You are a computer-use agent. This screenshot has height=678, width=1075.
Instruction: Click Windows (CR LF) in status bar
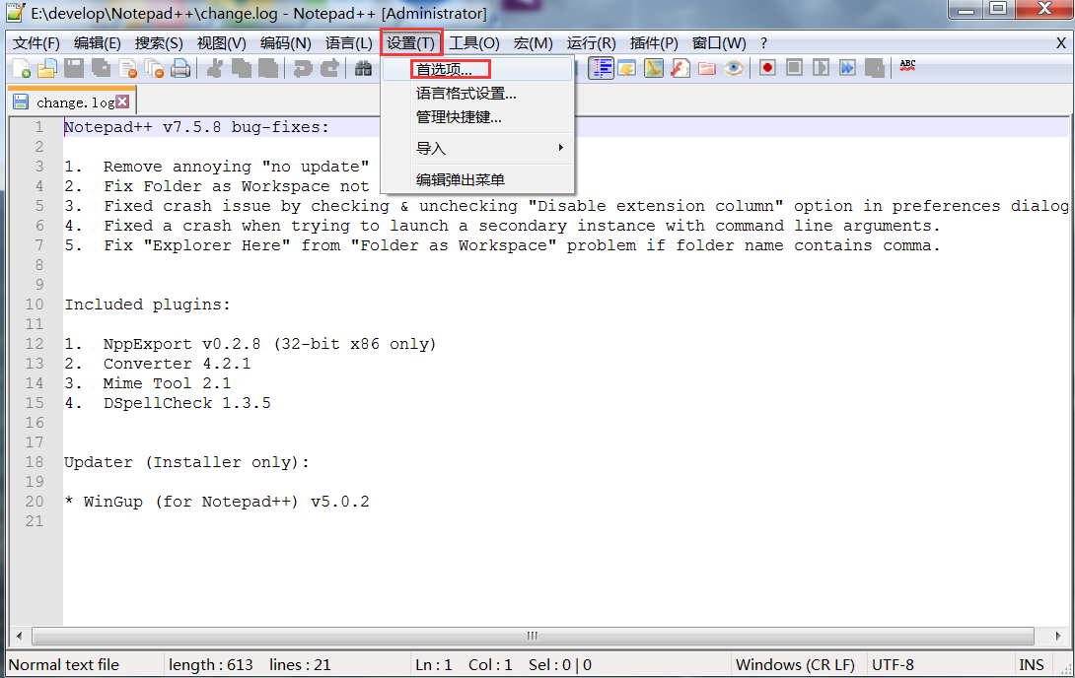(x=800, y=665)
